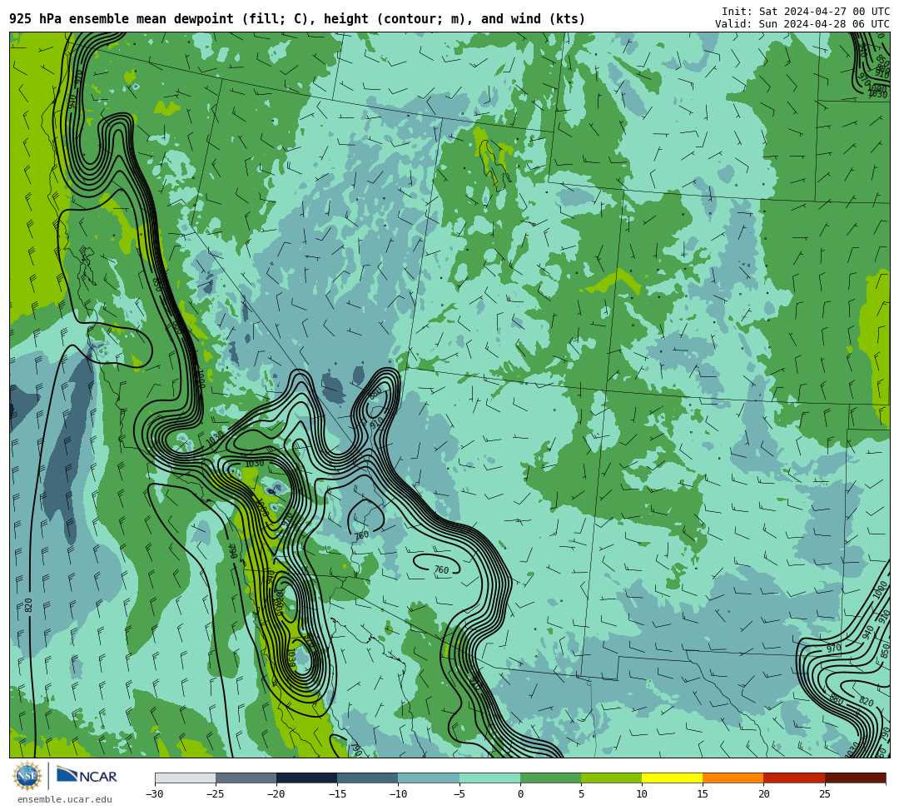Click the 'Valid: Sun 2024-04-28 06 UTC' text
This screenshot has width=899, height=810.
coord(802,24)
